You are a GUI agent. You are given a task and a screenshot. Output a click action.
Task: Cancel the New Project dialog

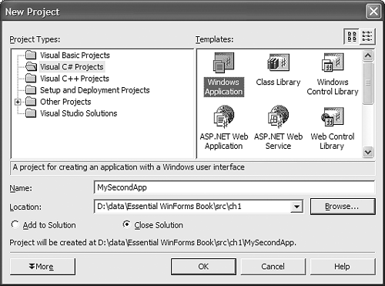(273, 267)
